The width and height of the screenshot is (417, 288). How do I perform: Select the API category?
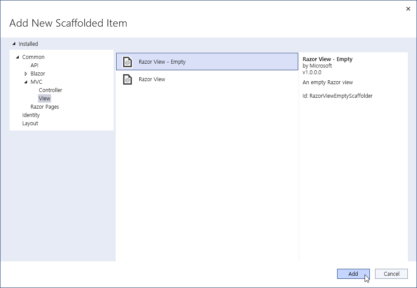[x=34, y=65]
